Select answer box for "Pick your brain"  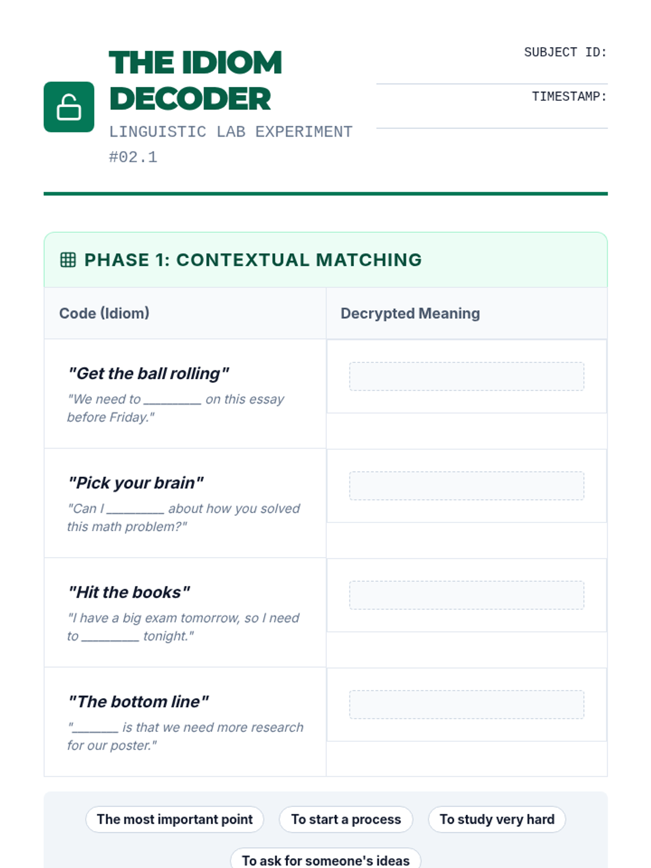467,486
